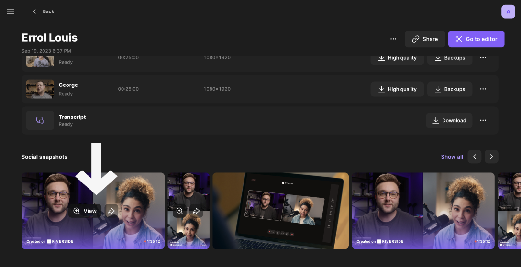Show all social snapshots

point(452,157)
